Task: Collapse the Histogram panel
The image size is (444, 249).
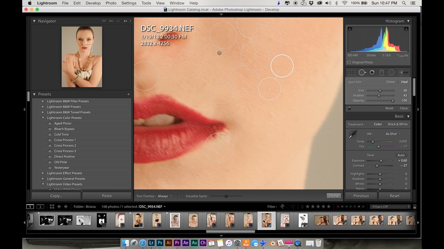Action: coord(408,21)
